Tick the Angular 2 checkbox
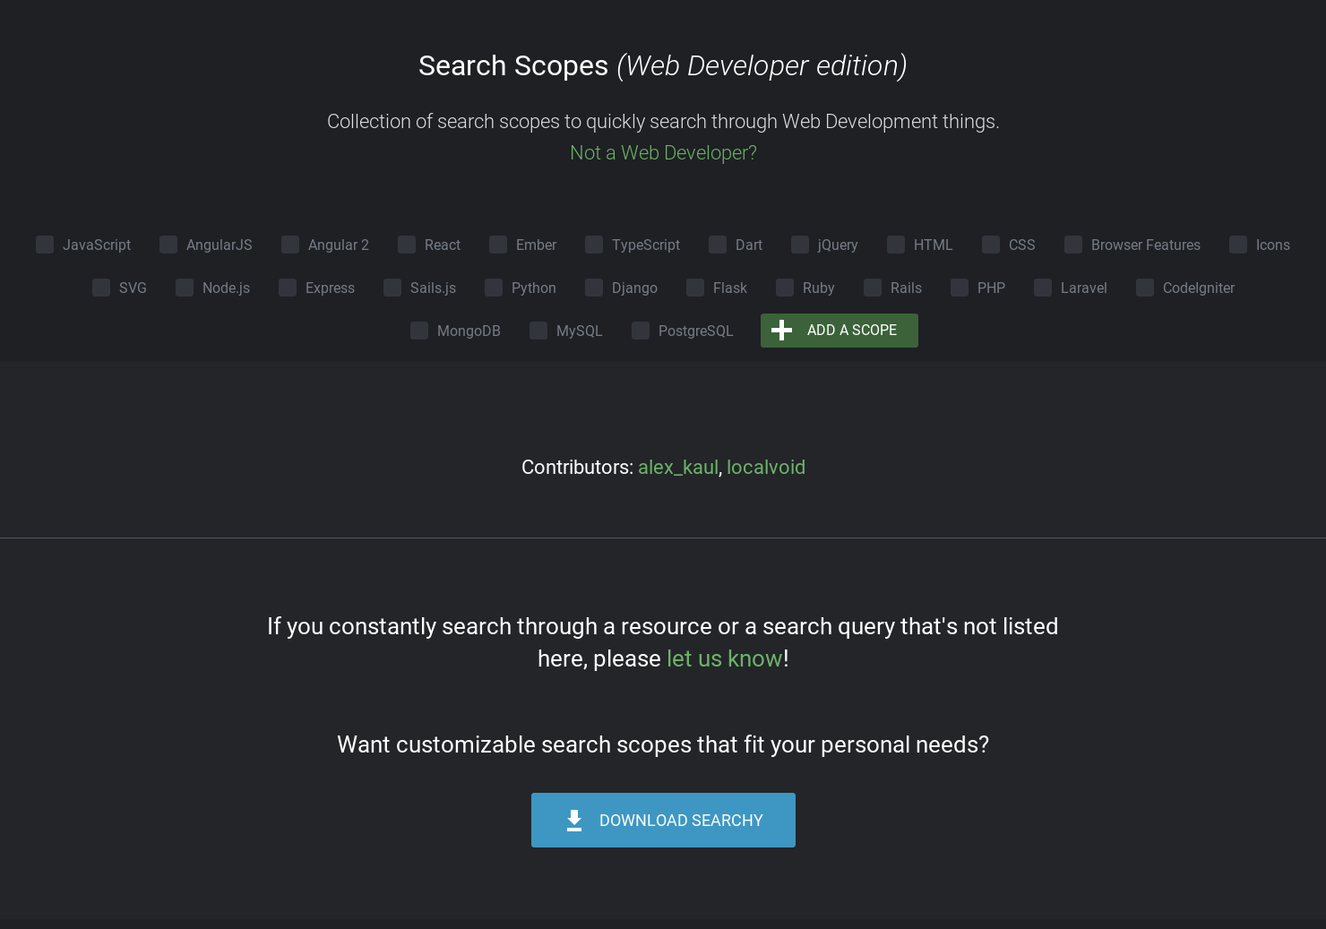The image size is (1326, 929). [x=290, y=245]
